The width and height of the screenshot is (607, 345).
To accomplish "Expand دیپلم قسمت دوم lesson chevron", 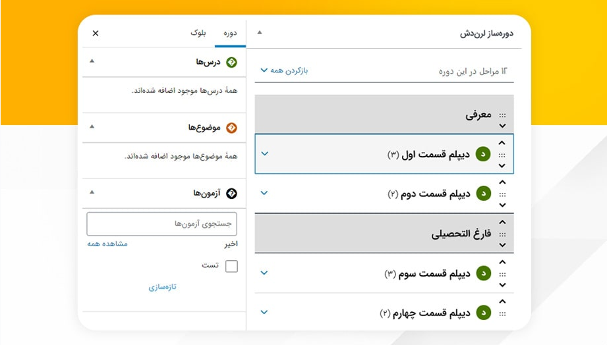I will coord(264,193).
